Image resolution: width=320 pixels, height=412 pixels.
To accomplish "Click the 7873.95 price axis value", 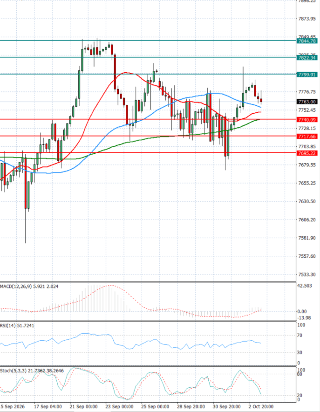I will (307, 19).
